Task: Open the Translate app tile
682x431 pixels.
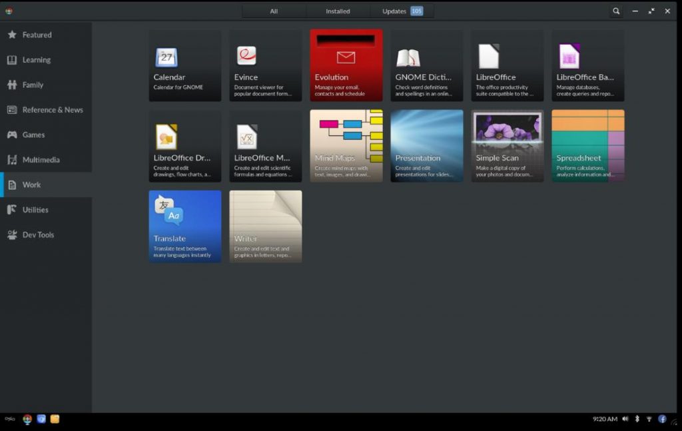Action: point(185,226)
